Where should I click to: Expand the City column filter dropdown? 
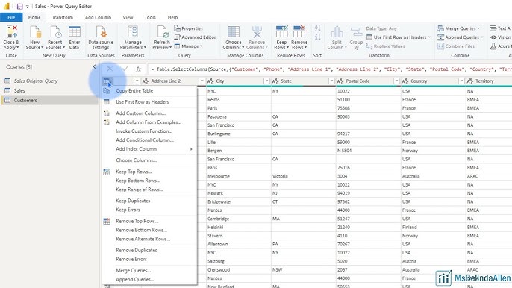point(266,81)
